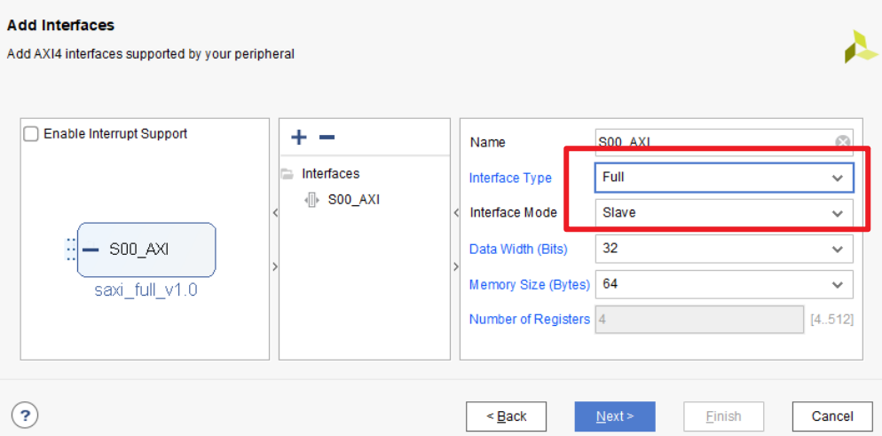Click the S00_AXI interface port icon in tree
Screen dimensions: 882x436
click(x=311, y=200)
